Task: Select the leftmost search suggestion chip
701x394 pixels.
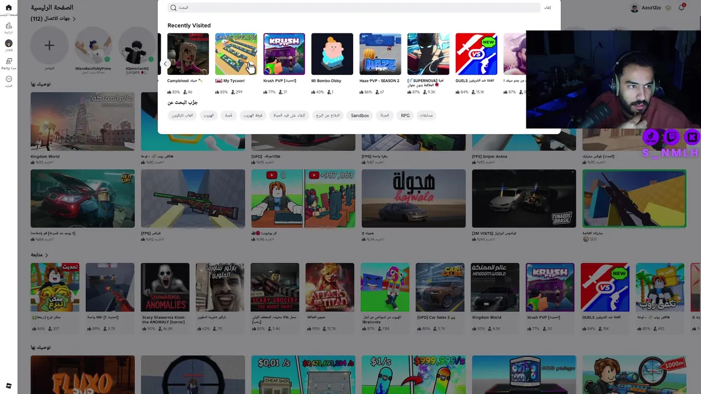Action: [182, 115]
